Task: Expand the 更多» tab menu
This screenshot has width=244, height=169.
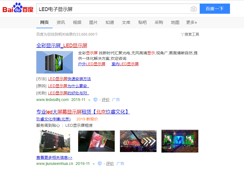Action: click(191, 22)
